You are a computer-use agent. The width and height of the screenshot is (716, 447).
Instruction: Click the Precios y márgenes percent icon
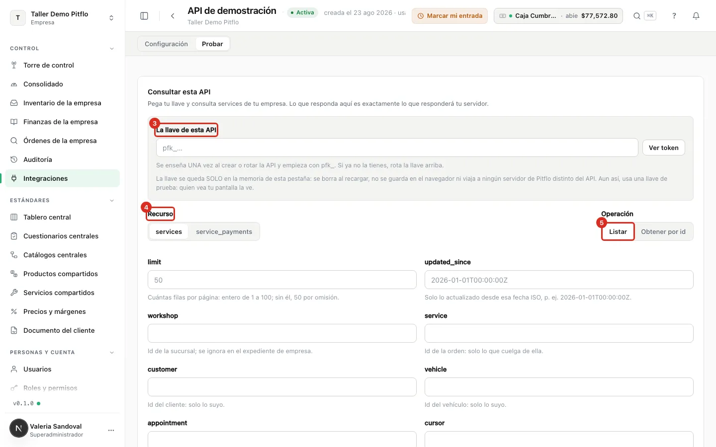[x=14, y=311]
